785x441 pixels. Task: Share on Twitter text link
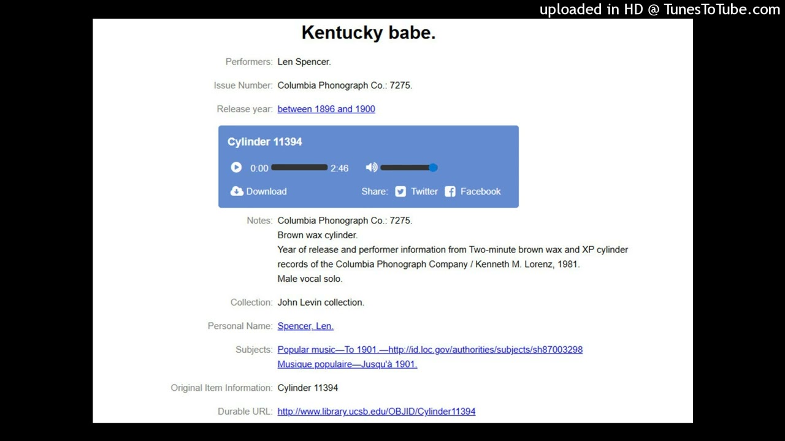[424, 191]
